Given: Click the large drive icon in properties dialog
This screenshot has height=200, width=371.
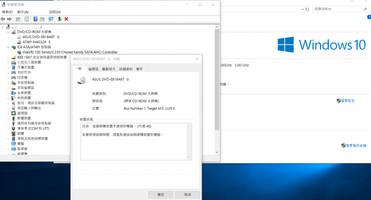Looking at the screenshot, I should 82,81.
